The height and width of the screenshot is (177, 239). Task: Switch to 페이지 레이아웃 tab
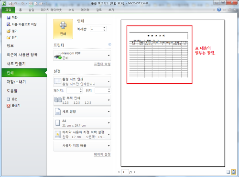point(51,10)
